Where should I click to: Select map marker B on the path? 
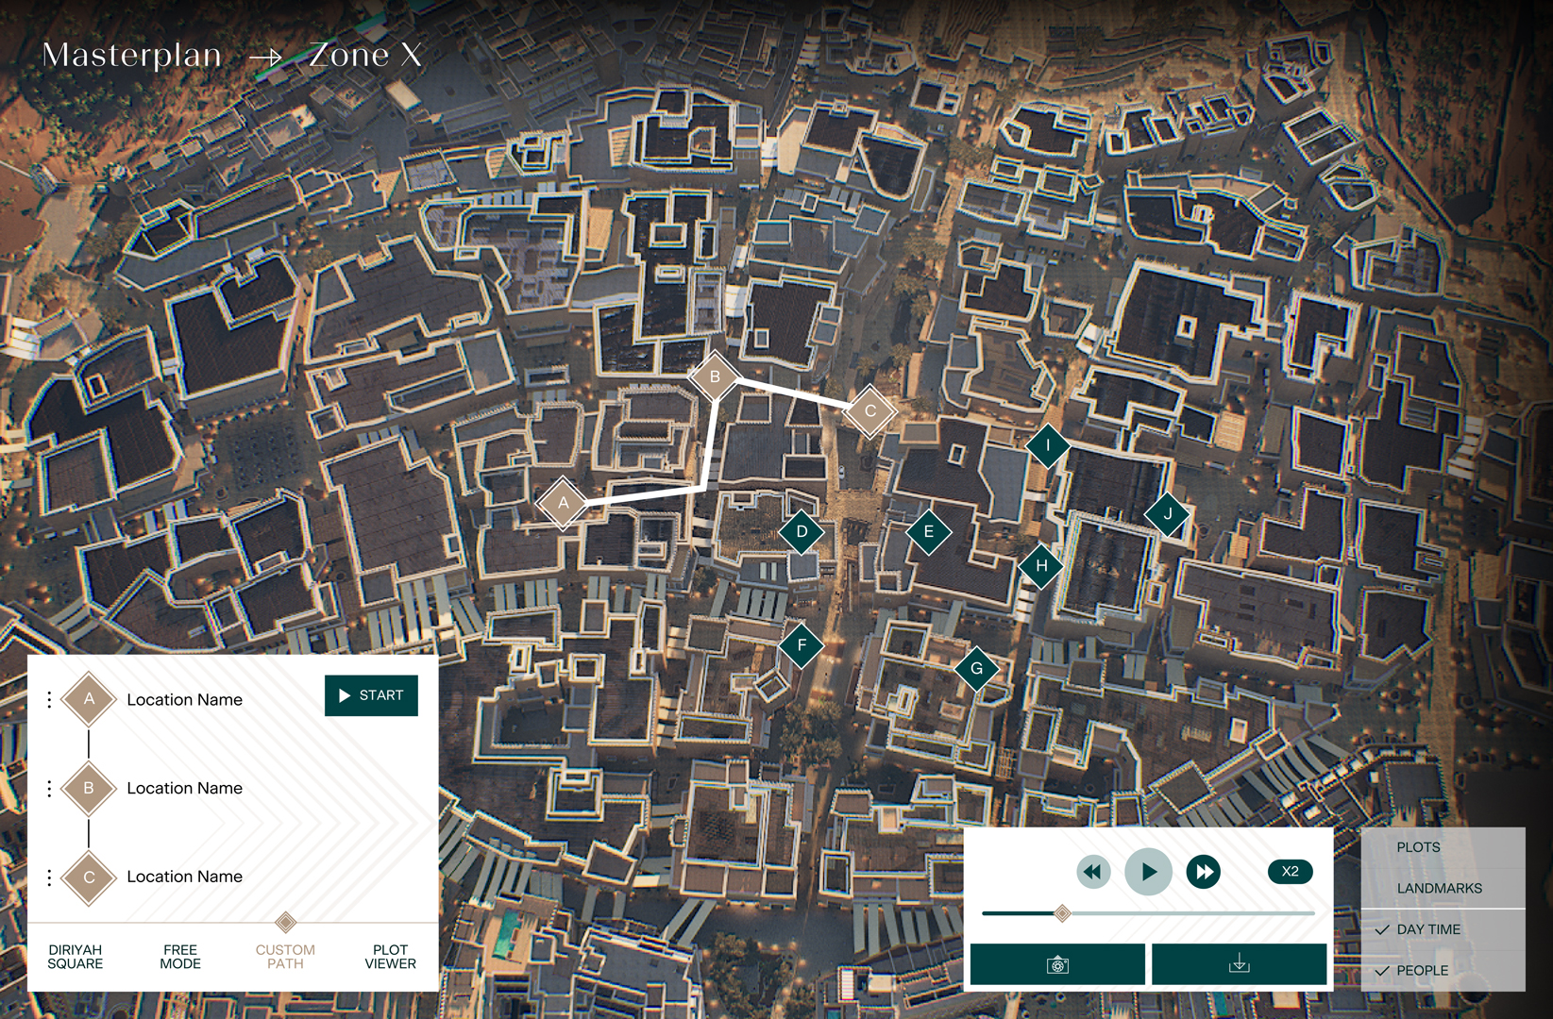tap(715, 376)
